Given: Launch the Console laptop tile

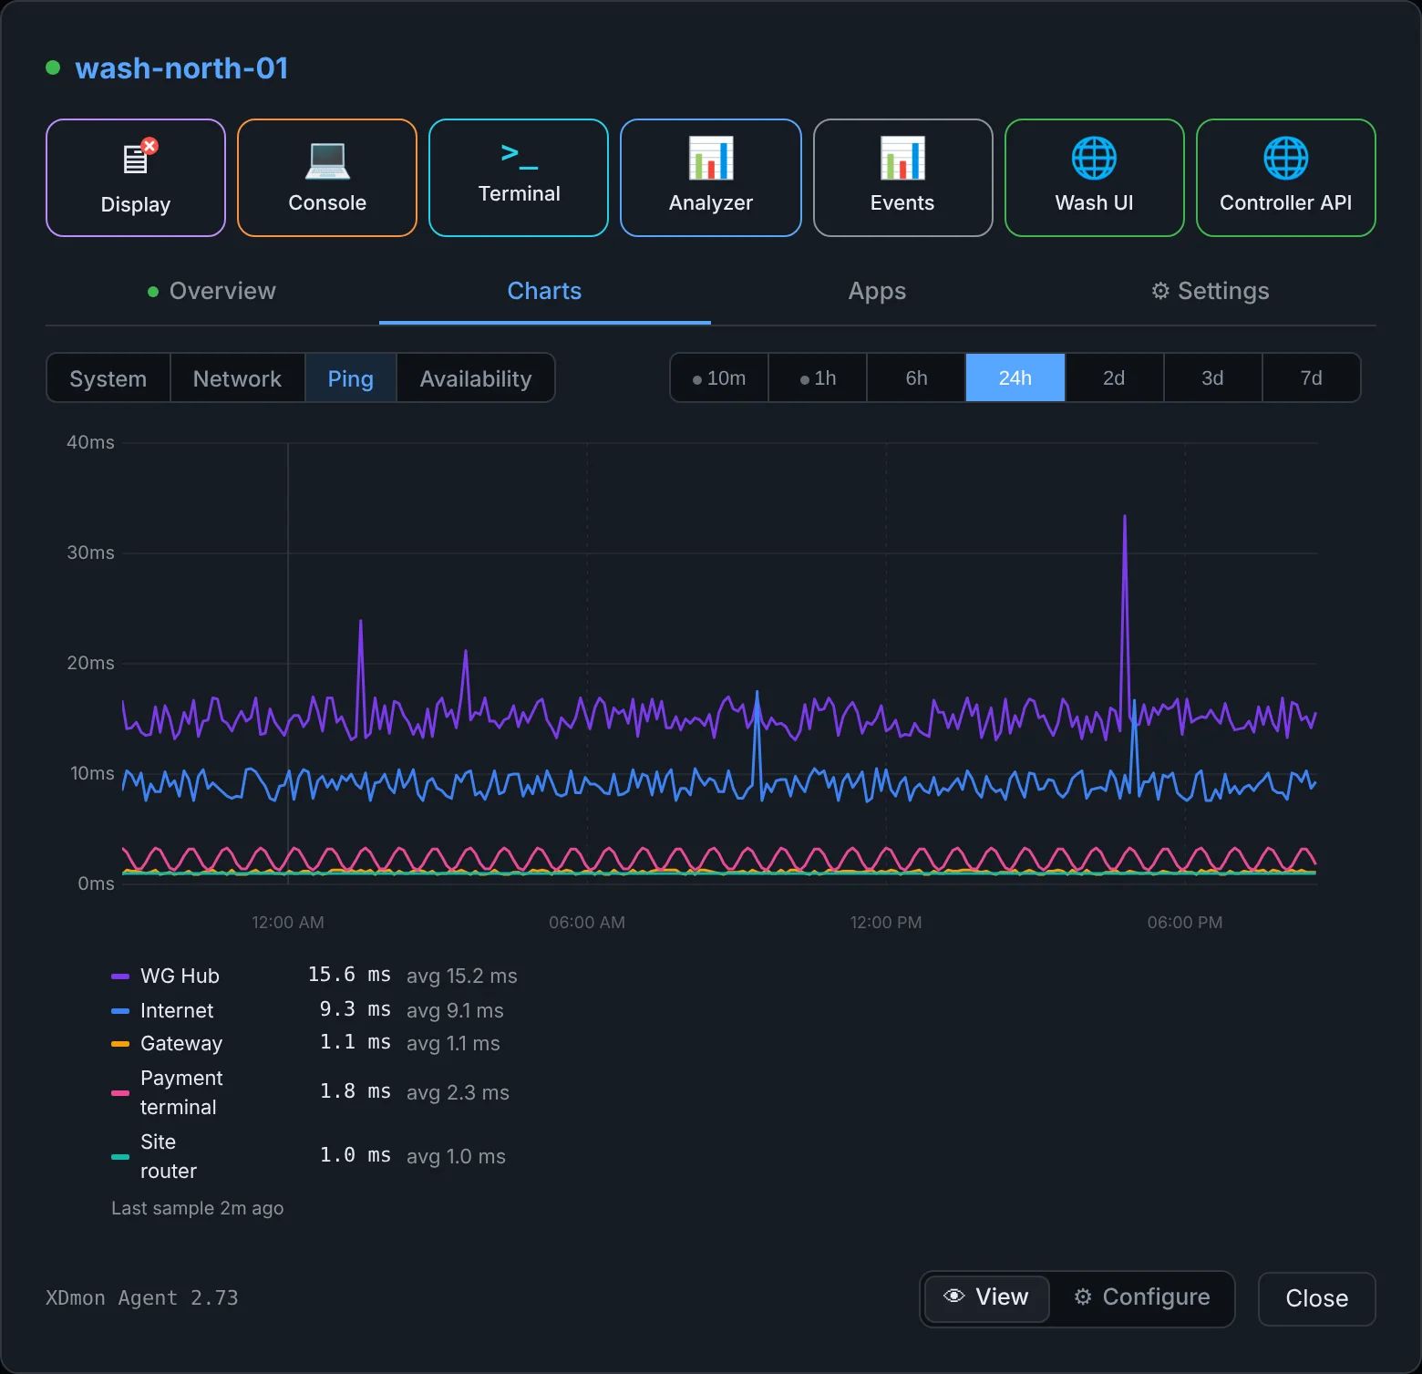Looking at the screenshot, I should (327, 178).
